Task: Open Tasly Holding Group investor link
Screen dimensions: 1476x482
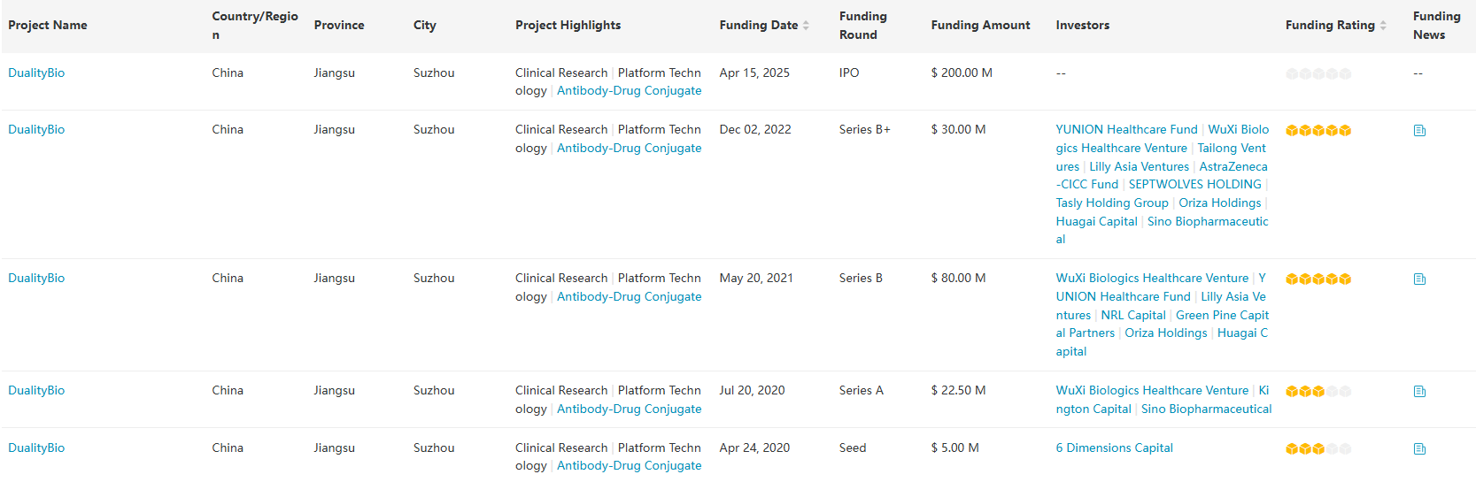Action: click(1111, 203)
